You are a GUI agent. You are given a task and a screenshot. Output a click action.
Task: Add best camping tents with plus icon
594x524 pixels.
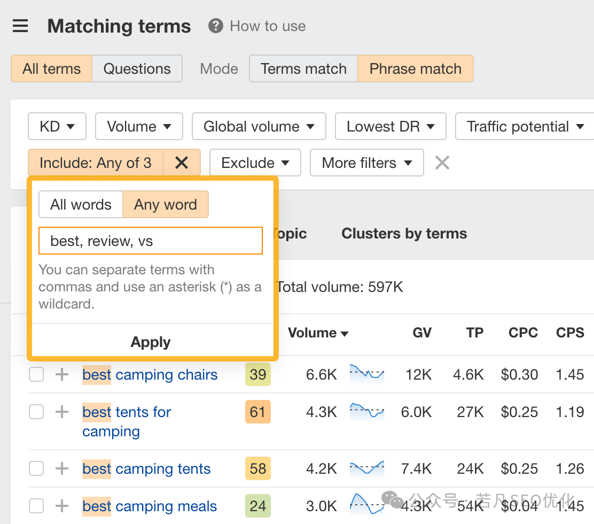click(x=62, y=468)
